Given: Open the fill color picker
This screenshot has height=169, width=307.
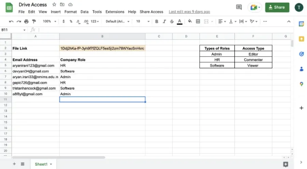Looking at the screenshot, I should click(190, 21).
